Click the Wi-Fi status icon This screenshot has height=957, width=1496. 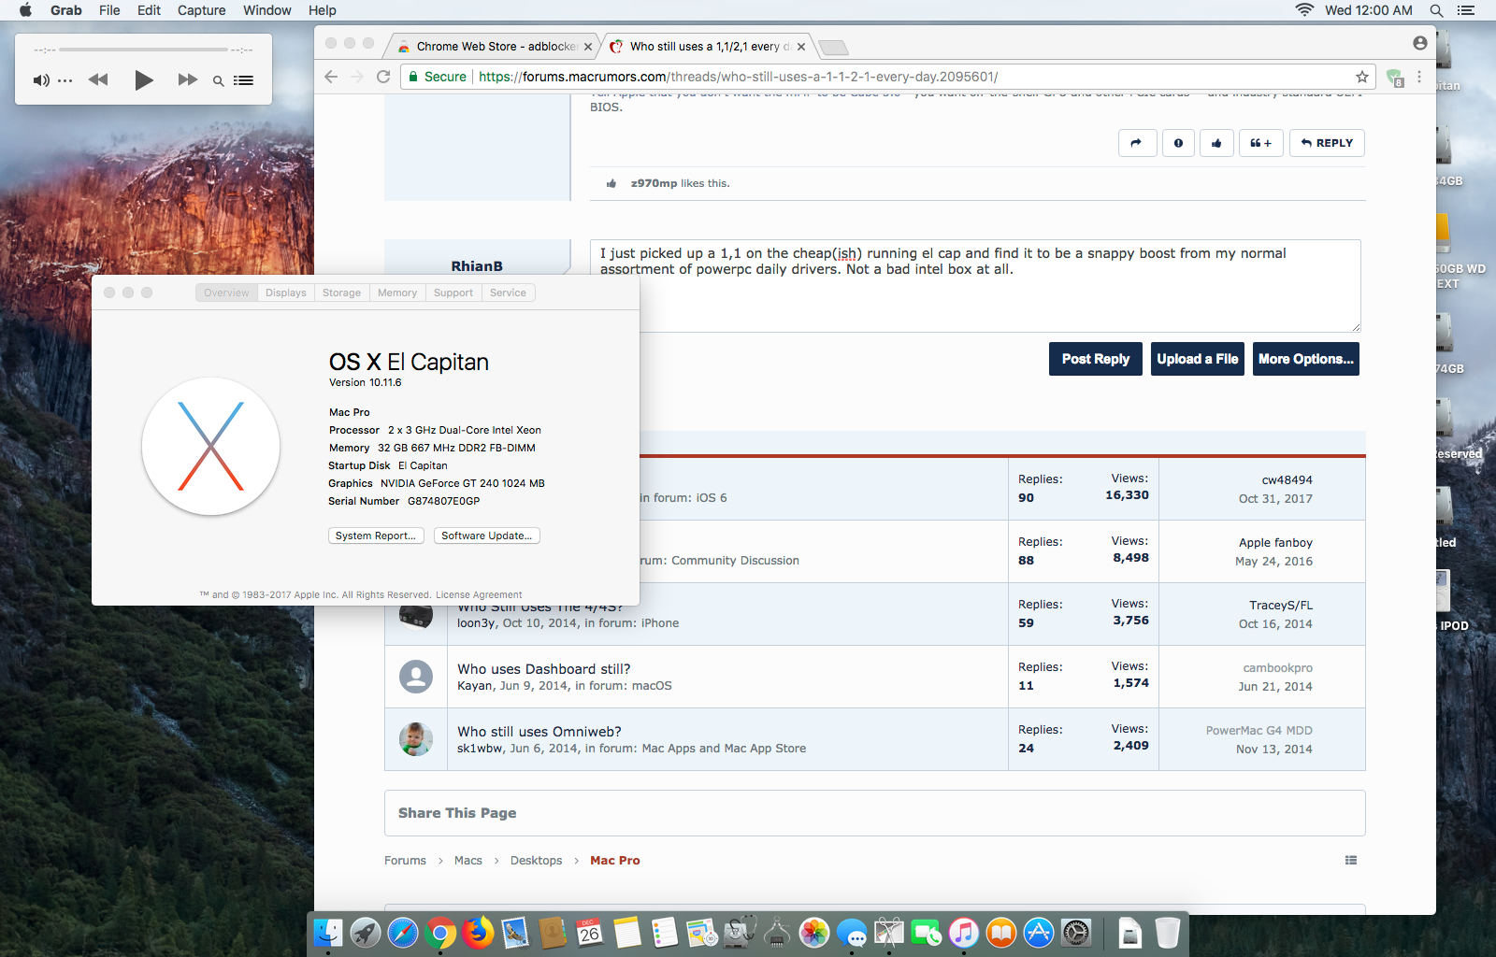tap(1304, 10)
